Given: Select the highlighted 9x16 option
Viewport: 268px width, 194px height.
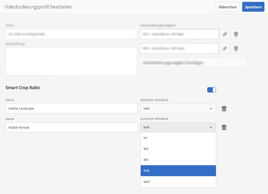Looking at the screenshot, I should (178, 171).
